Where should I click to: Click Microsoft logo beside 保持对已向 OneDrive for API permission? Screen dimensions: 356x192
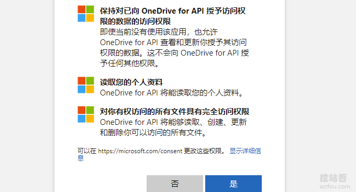coord(86,14)
